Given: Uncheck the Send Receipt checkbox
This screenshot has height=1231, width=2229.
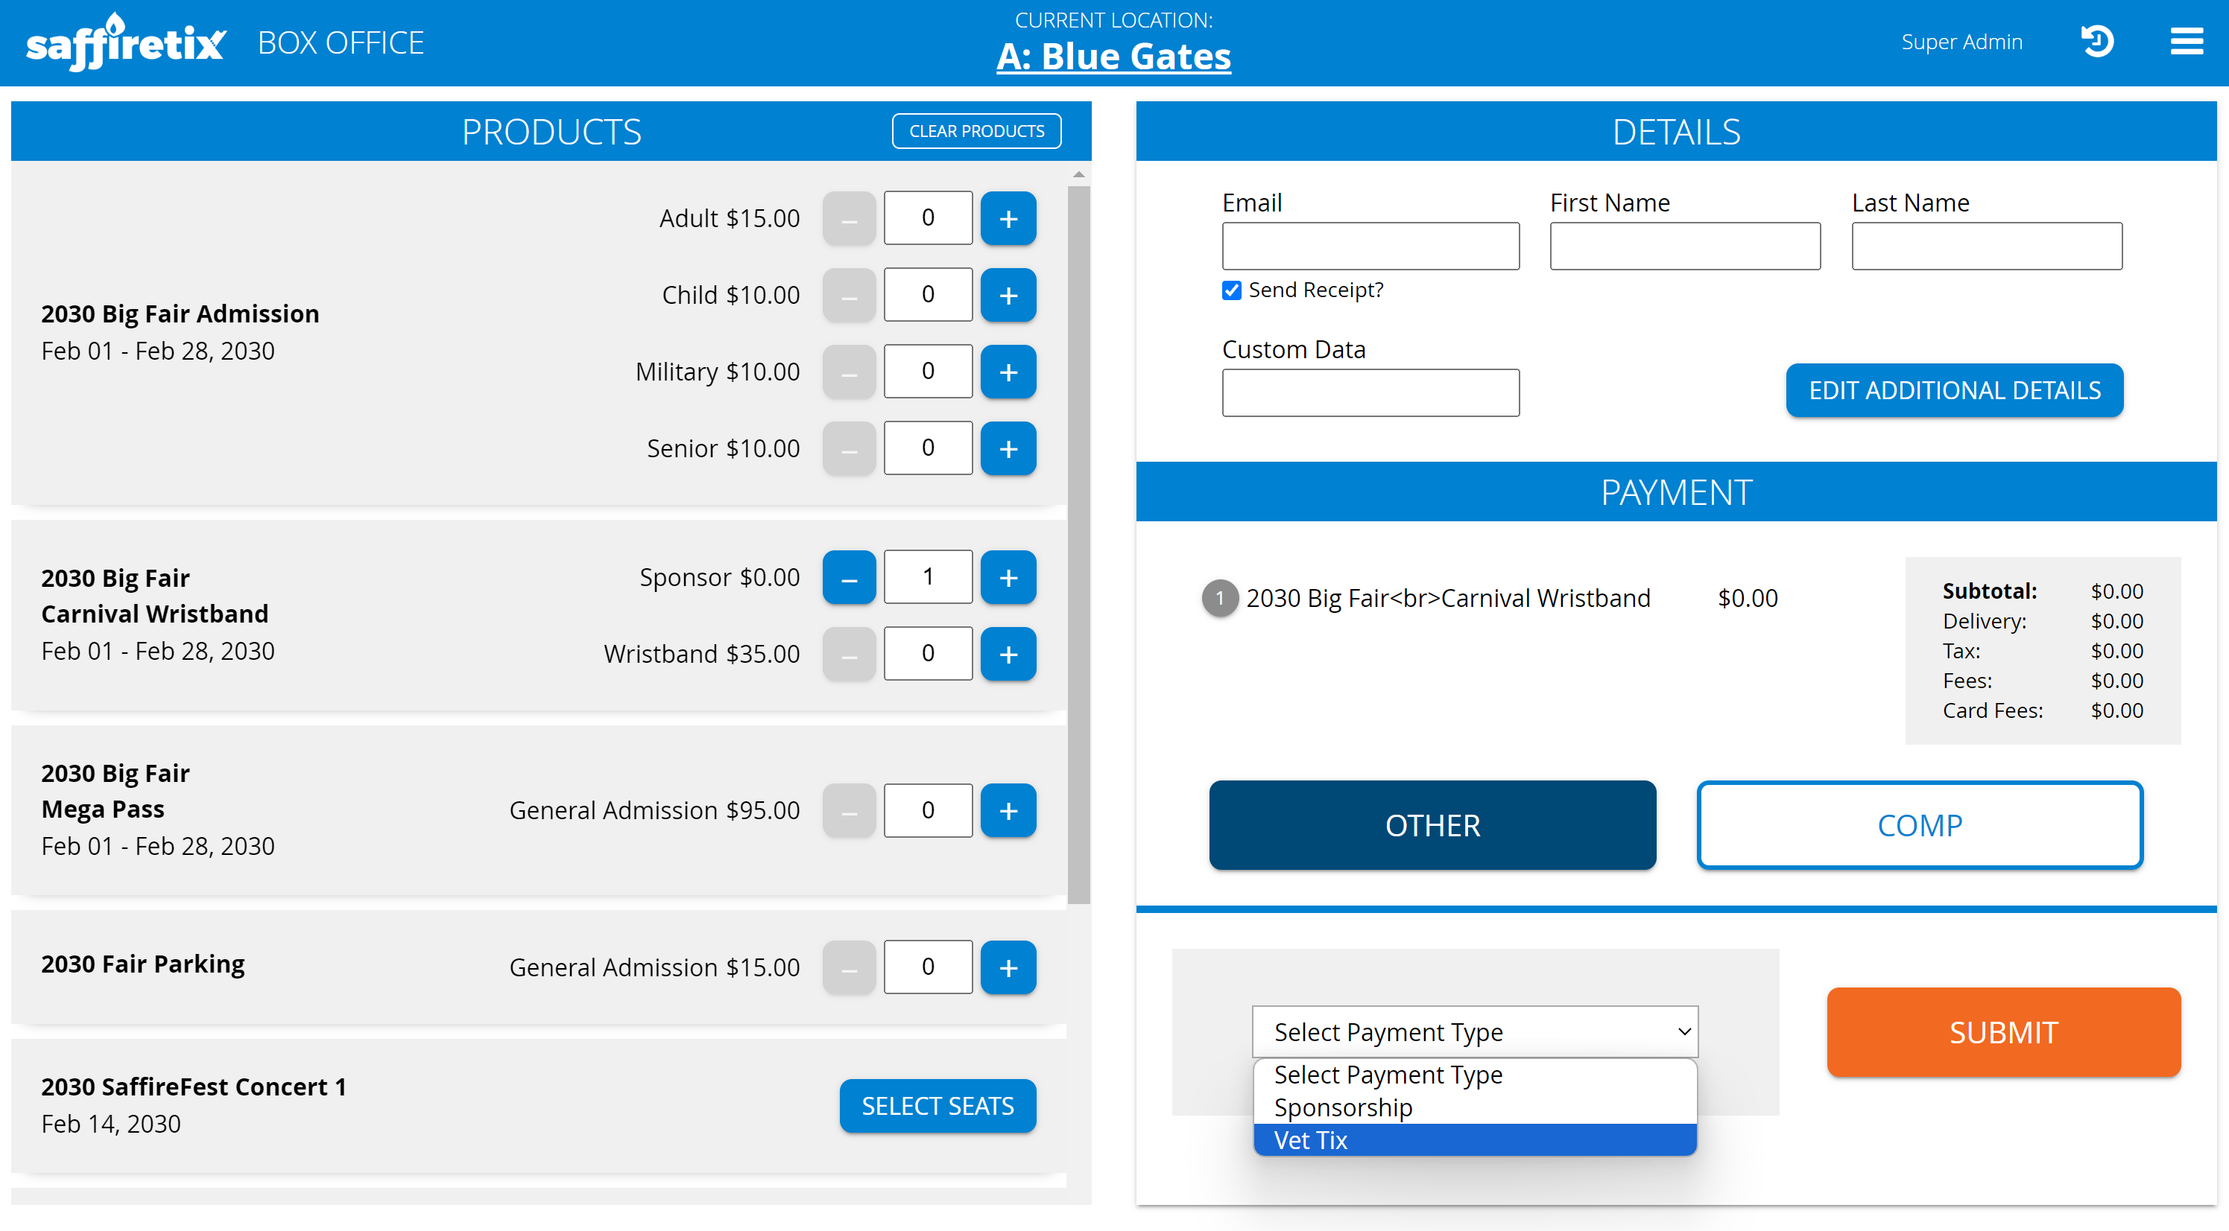Looking at the screenshot, I should coord(1231,290).
